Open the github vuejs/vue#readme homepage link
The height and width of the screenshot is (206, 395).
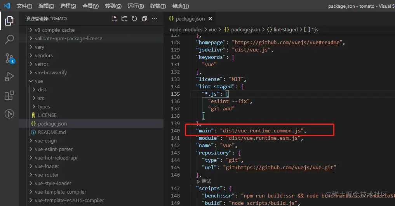[287, 43]
